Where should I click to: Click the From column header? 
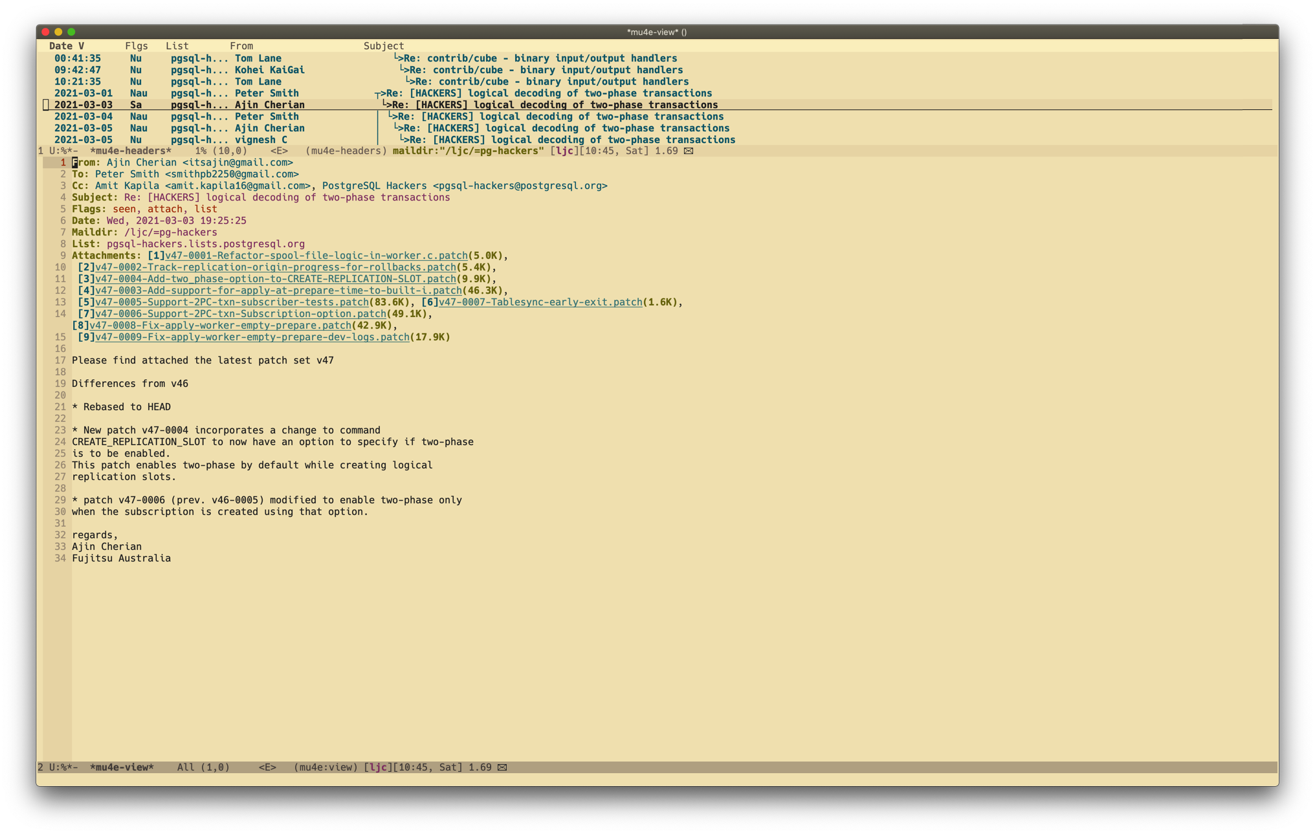pyautogui.click(x=241, y=46)
